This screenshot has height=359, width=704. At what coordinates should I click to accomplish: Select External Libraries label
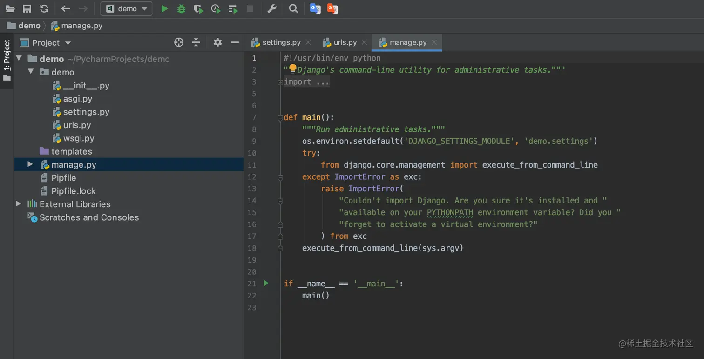pos(75,204)
